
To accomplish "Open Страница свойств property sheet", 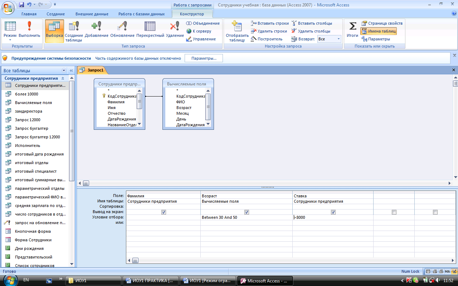I will 382,23.
